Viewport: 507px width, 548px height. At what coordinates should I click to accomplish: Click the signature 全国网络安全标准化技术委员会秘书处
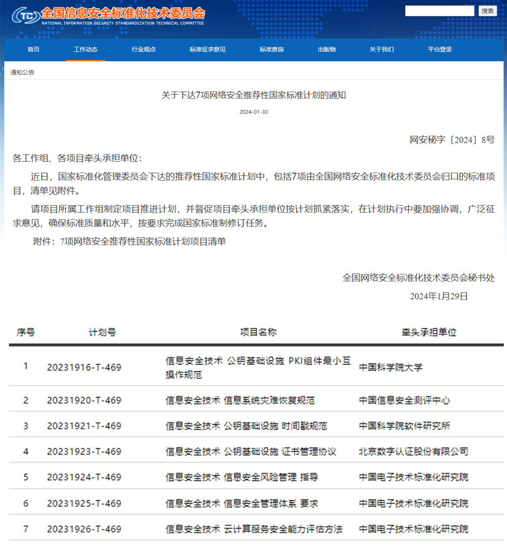tap(419, 278)
